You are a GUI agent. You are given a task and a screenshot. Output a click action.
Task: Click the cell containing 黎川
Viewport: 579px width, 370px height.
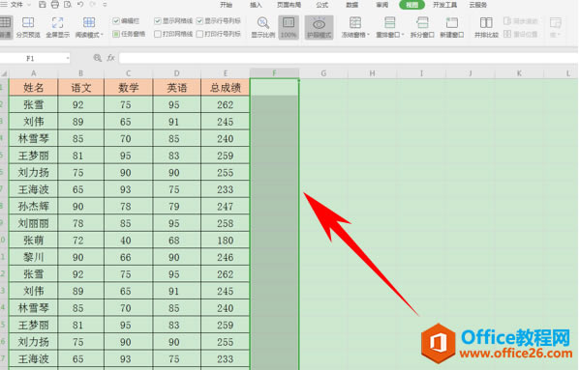click(33, 257)
